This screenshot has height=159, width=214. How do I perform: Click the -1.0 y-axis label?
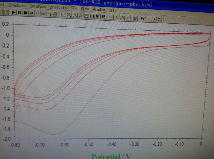pos(6,88)
